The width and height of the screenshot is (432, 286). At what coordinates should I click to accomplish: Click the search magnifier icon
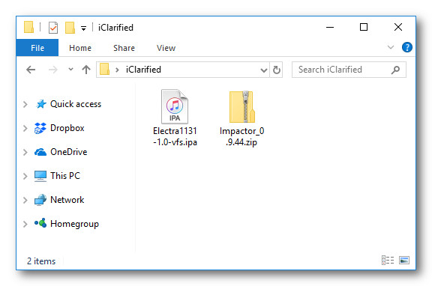(x=396, y=70)
